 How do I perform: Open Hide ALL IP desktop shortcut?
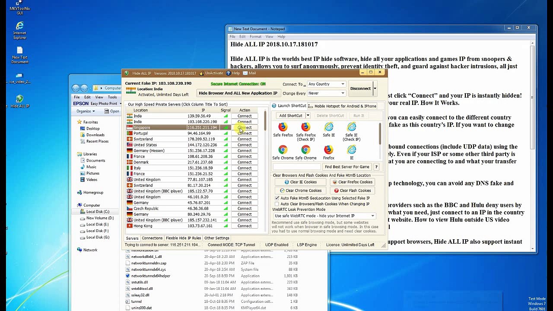click(x=19, y=101)
